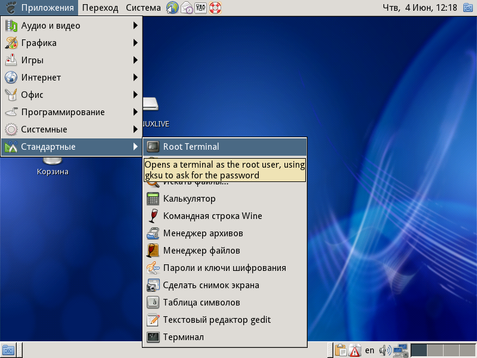This screenshot has height=358, width=477.
Task: Expand the Игры submenu
Action: click(x=72, y=60)
